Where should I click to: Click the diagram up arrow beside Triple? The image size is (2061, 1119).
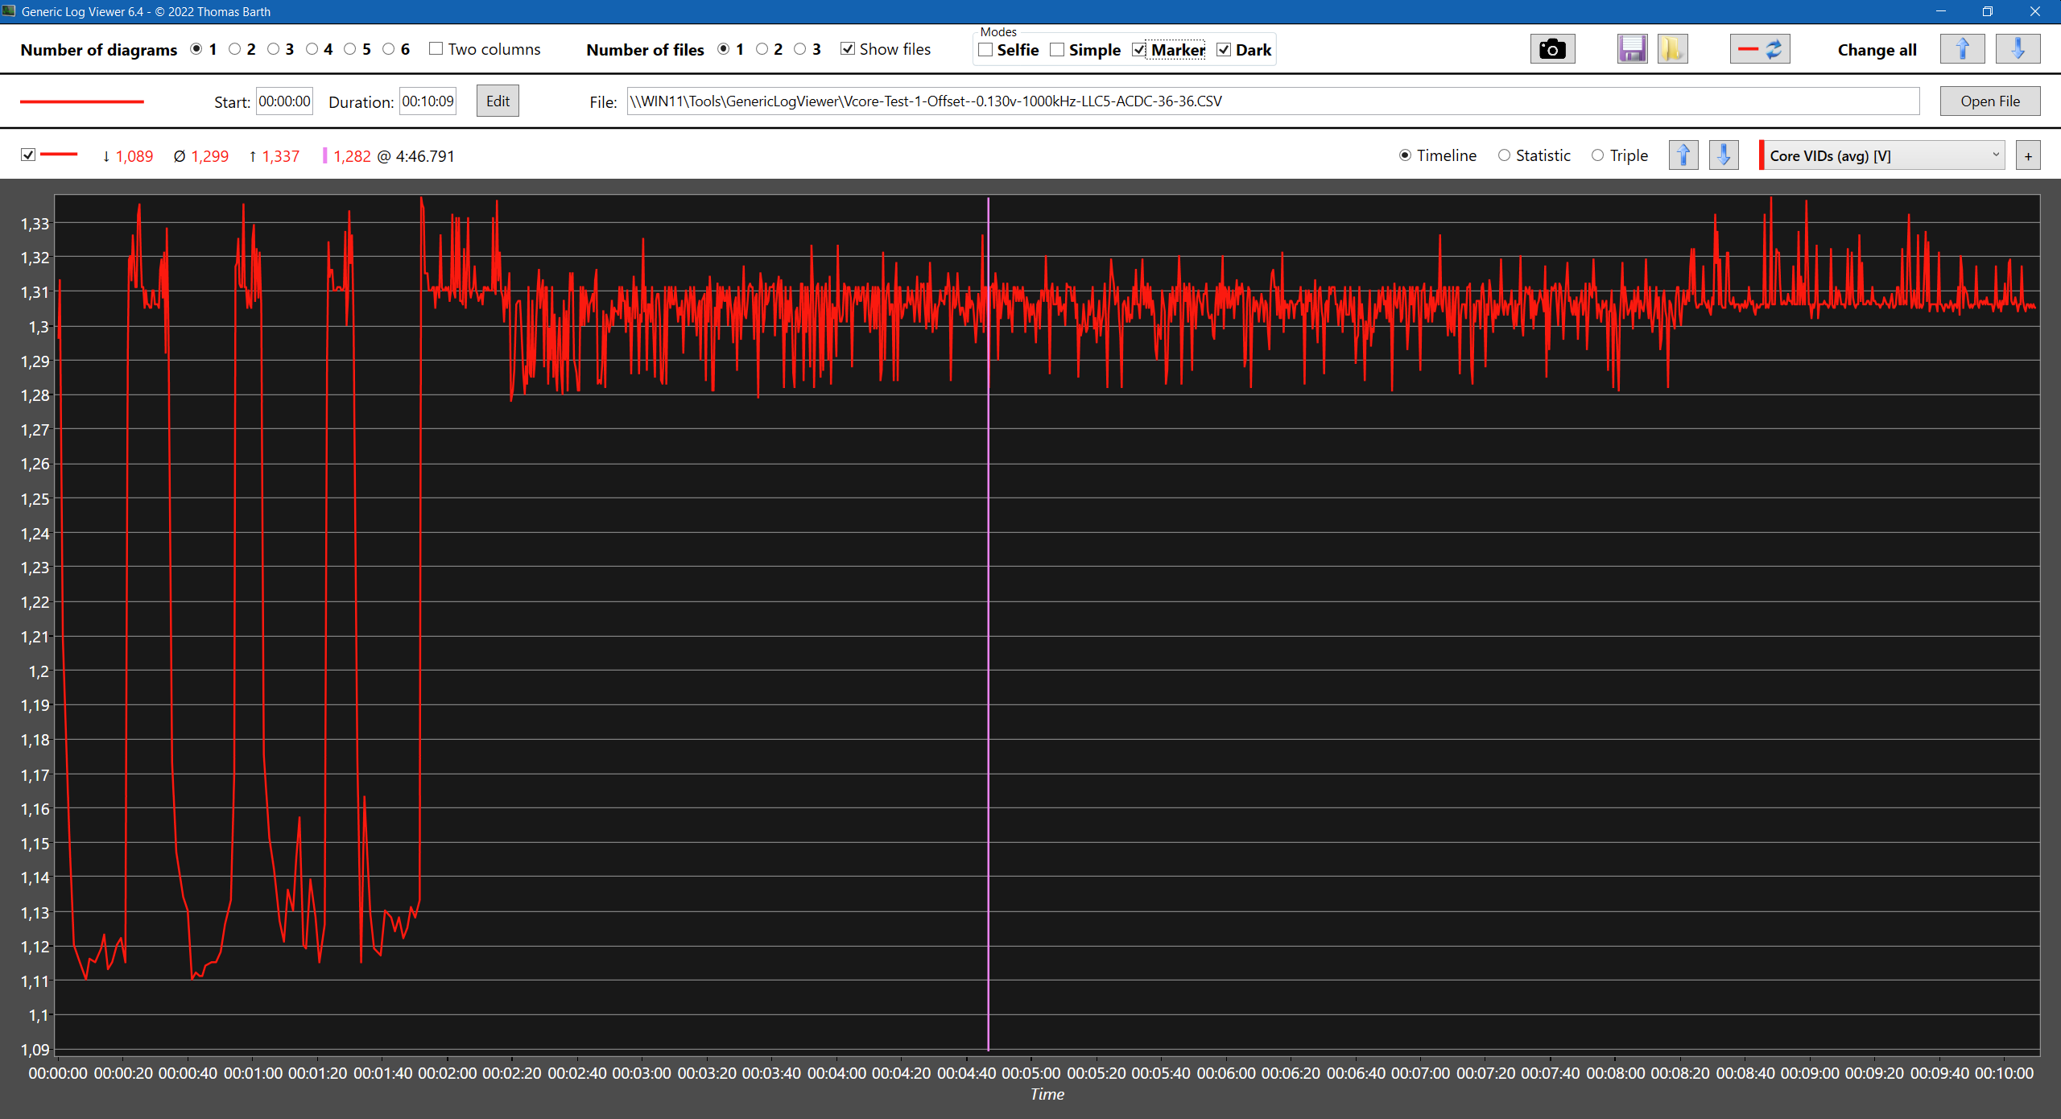[1683, 155]
